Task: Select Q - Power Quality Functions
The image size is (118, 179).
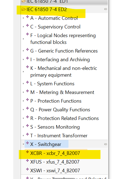Action: click(60, 110)
